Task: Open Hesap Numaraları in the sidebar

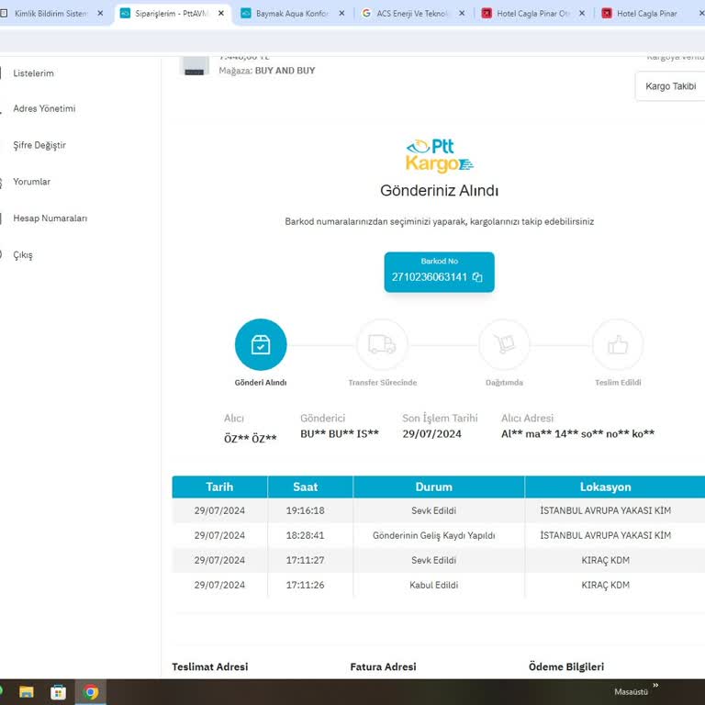Action: pyautogui.click(x=50, y=218)
